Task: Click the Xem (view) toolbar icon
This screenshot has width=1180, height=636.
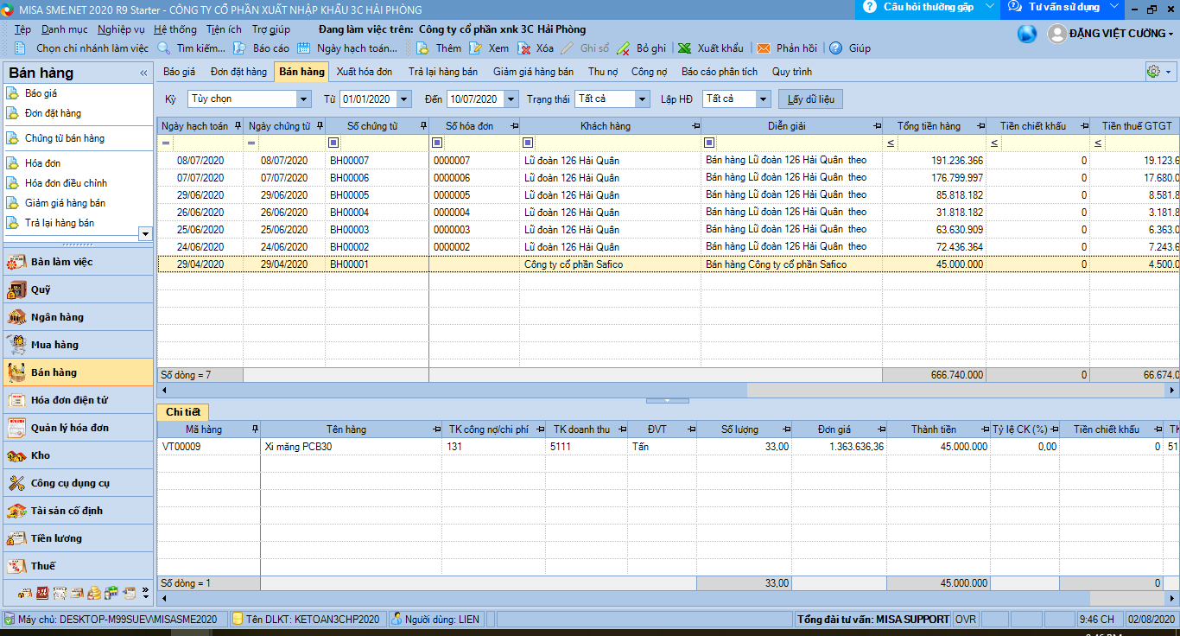Action: [x=475, y=48]
